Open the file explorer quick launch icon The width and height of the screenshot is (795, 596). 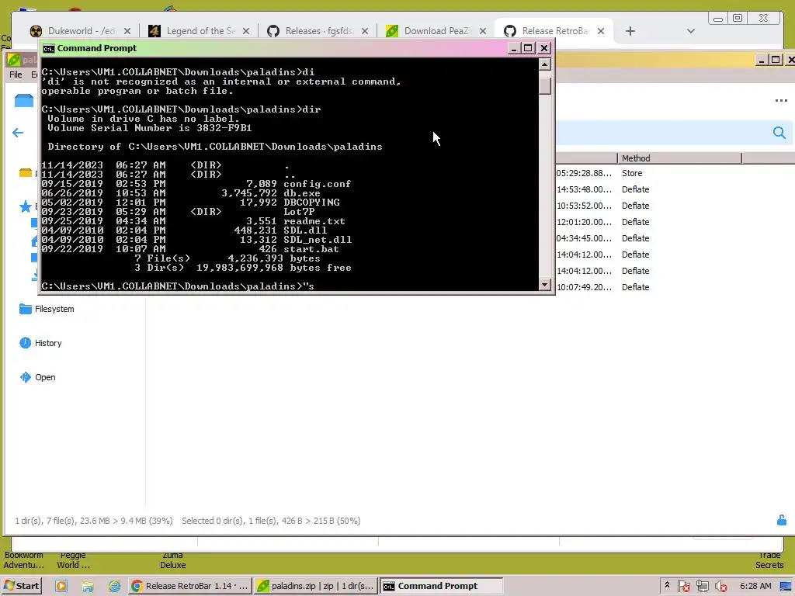[x=88, y=586]
